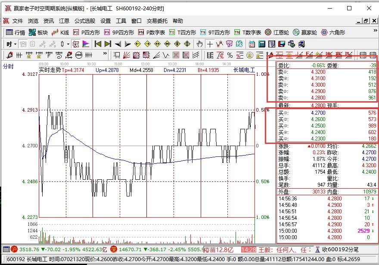The height and width of the screenshot is (265, 379).
Task: Open the P数字表 tool
Action: click(152, 32)
